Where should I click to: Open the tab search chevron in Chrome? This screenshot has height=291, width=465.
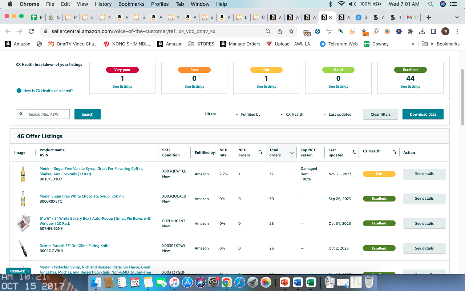coord(457,17)
